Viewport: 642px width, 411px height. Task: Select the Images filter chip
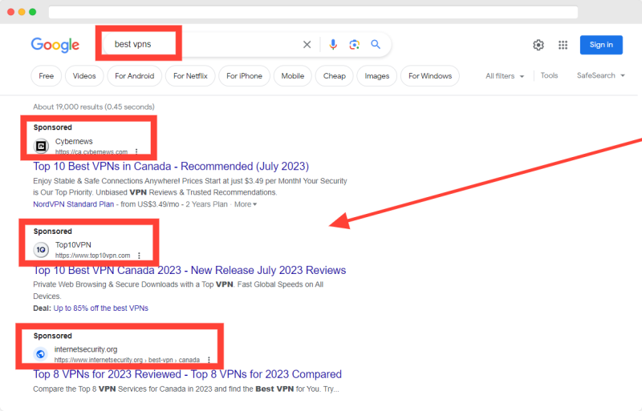point(376,76)
